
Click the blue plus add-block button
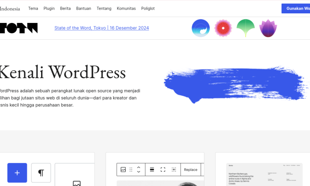coord(17,173)
